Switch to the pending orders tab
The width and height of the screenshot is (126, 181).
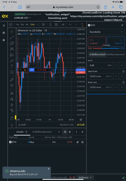point(42,132)
